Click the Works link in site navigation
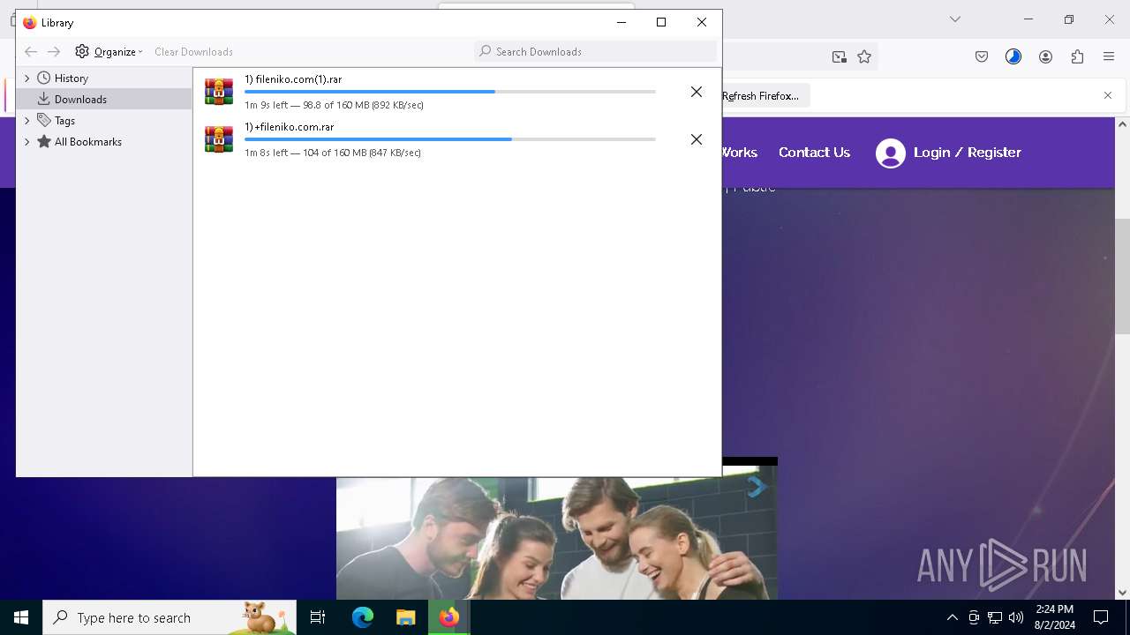 pyautogui.click(x=739, y=153)
